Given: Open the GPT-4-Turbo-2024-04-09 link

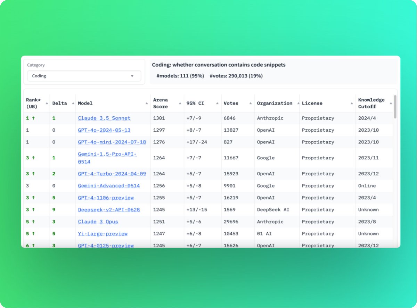Looking at the screenshot, I should (x=112, y=174).
